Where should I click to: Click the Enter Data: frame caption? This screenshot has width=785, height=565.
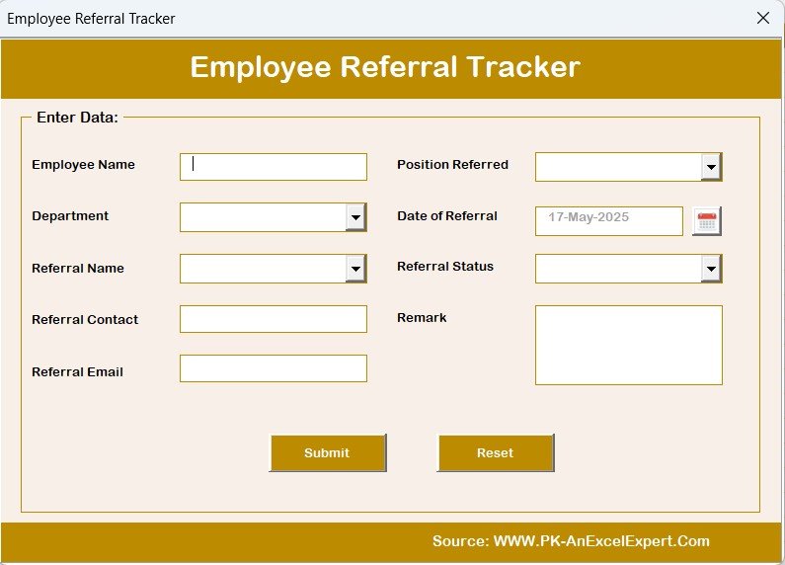pyautogui.click(x=78, y=118)
